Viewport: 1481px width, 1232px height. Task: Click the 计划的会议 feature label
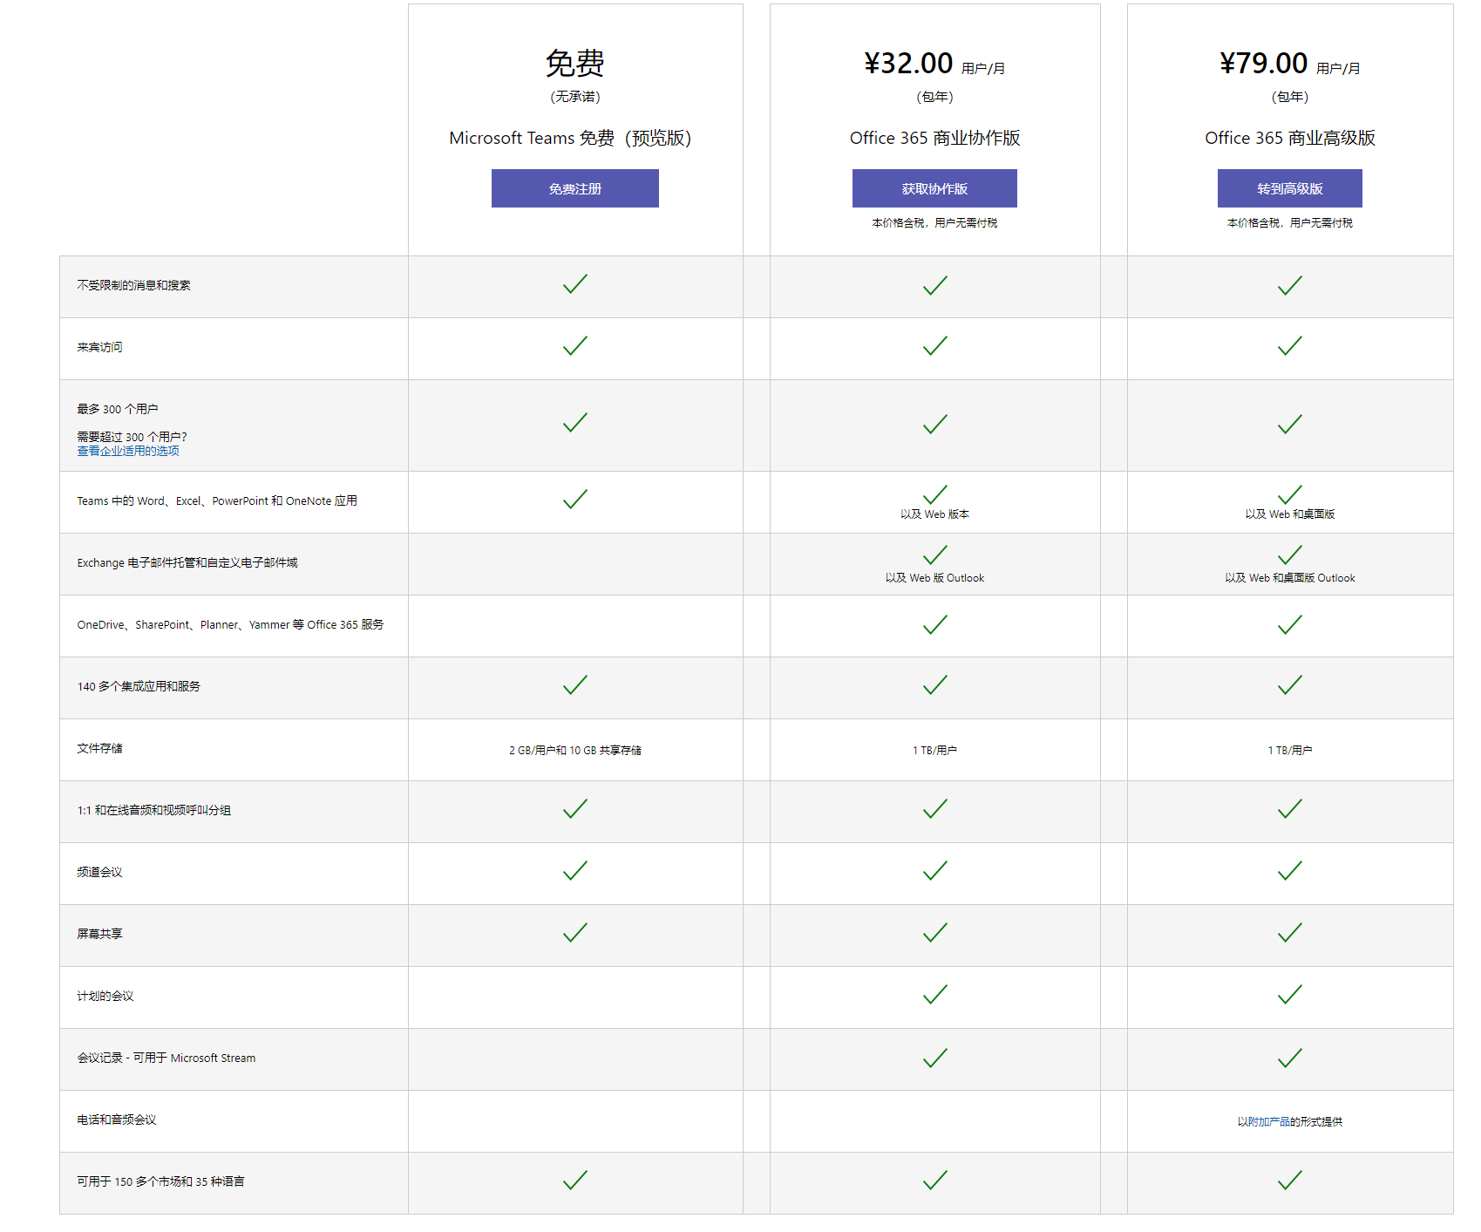coord(105,996)
